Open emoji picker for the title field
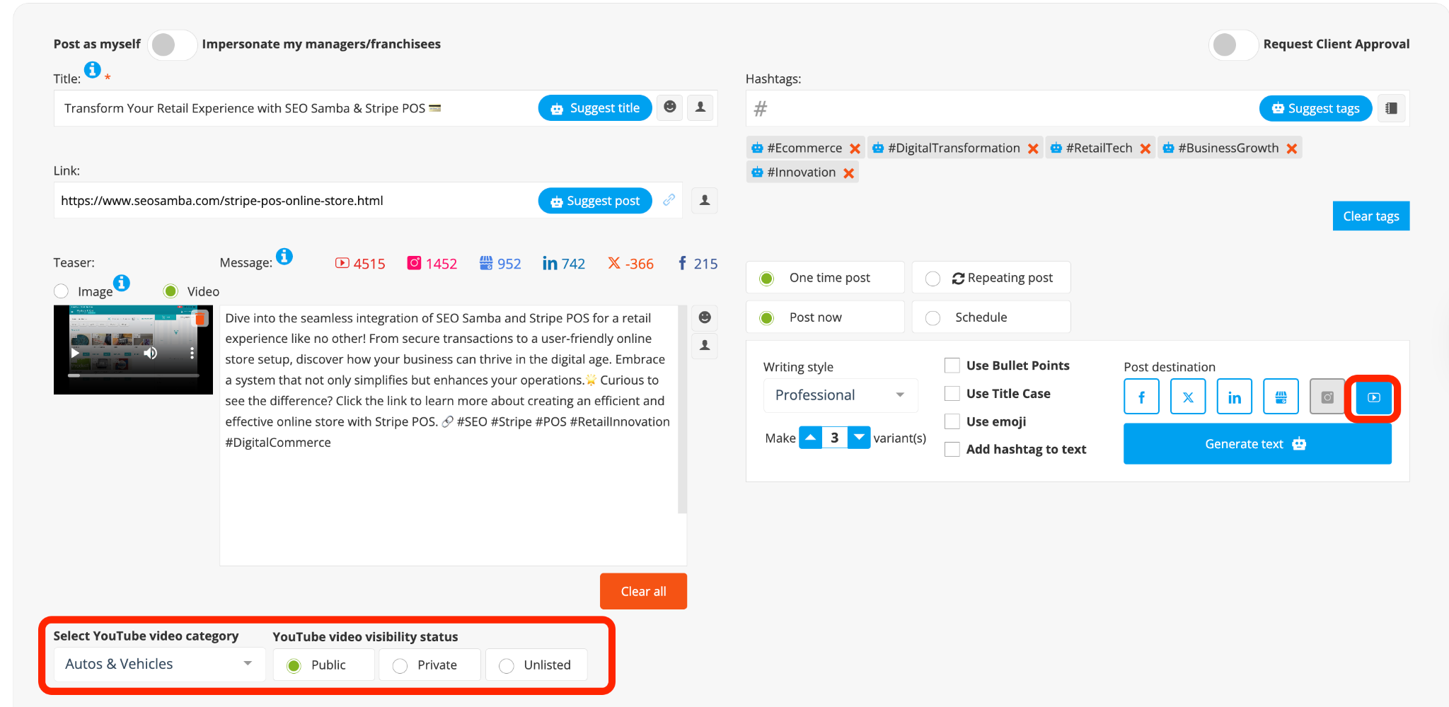The height and width of the screenshot is (707, 1449). pos(670,107)
